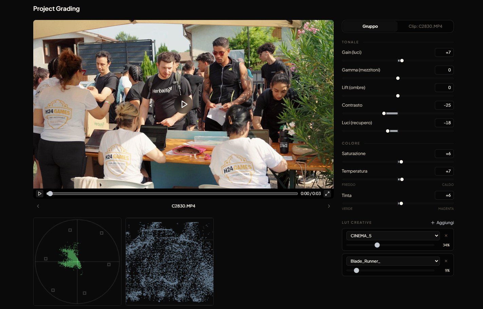The image size is (483, 309).
Task: Click the C2830.MP4 filename label
Action: click(183, 206)
